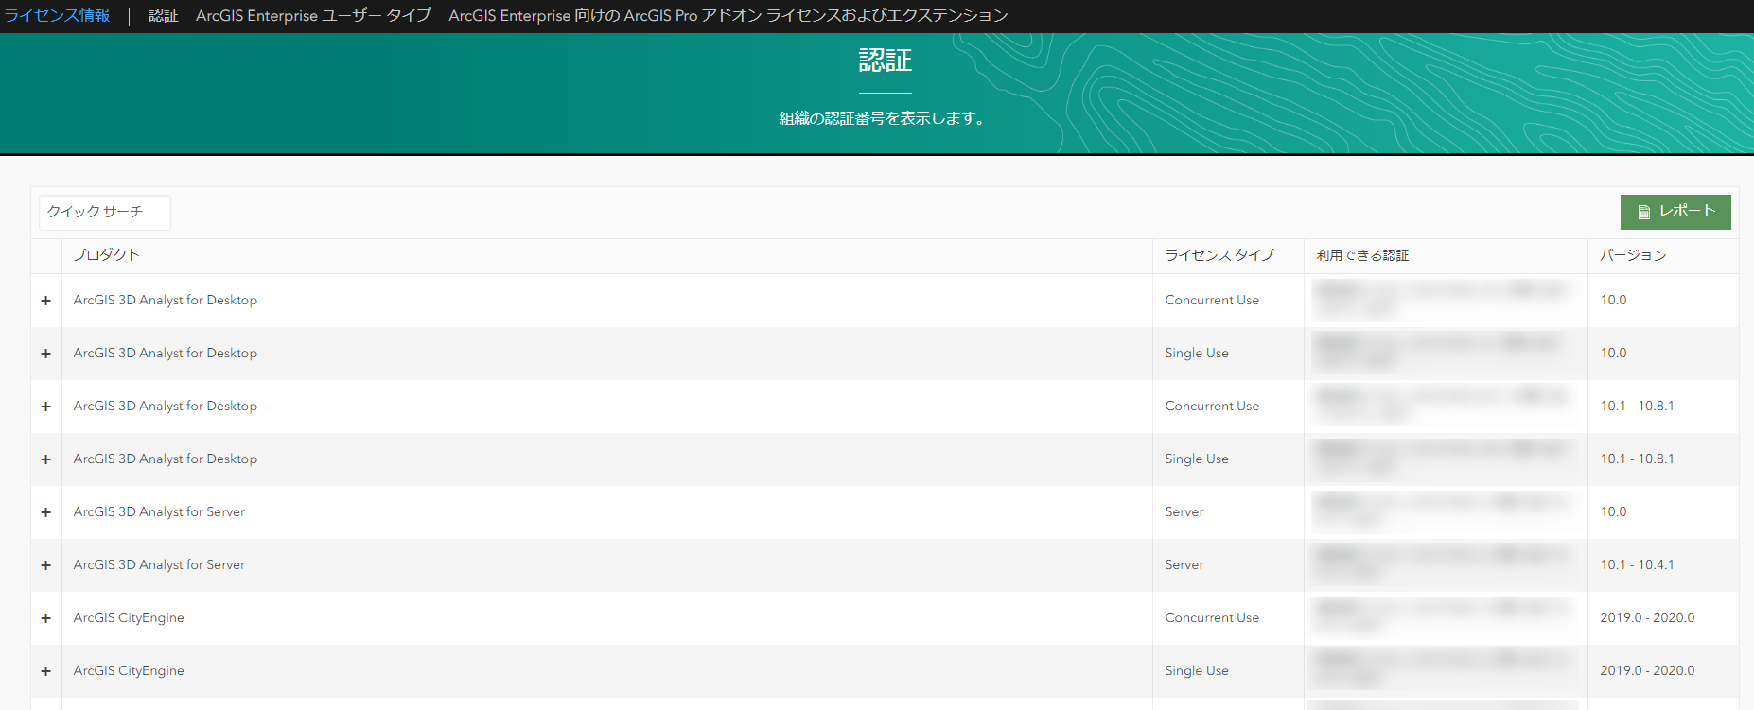Screen dimensions: 1754x710
Task: Click version 10.1 - 10.8.1 in Concurrent Use row
Action: 1637,406
